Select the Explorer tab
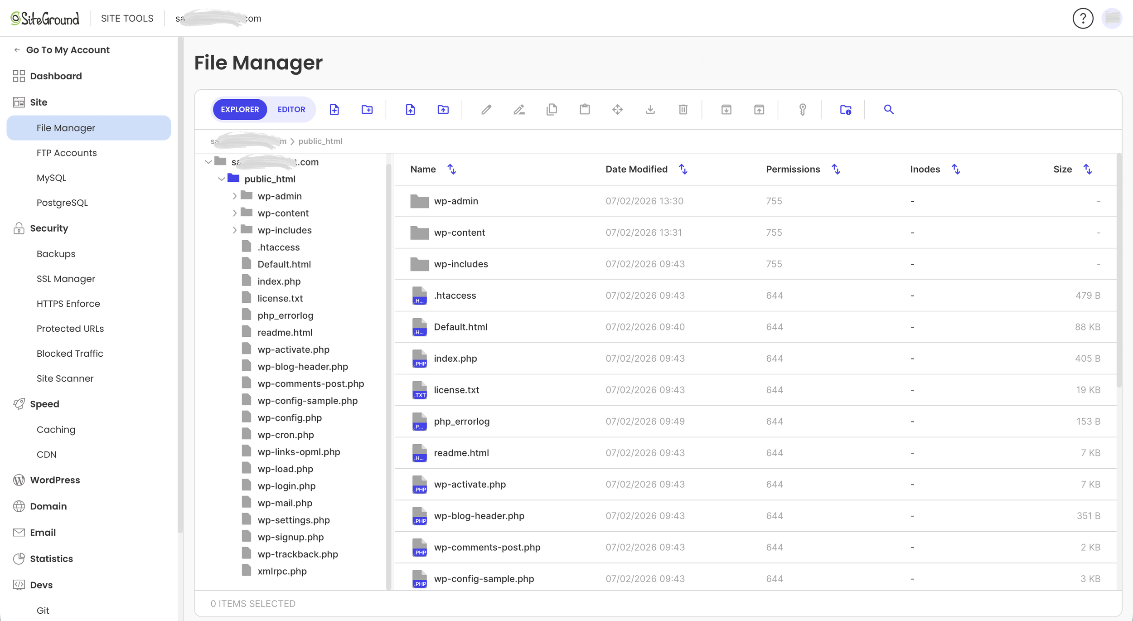This screenshot has width=1133, height=621. 240,109
